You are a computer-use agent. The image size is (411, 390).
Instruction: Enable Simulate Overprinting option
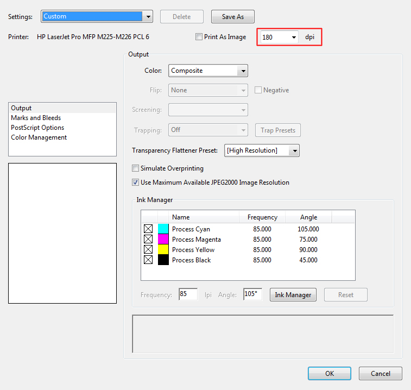(136, 168)
